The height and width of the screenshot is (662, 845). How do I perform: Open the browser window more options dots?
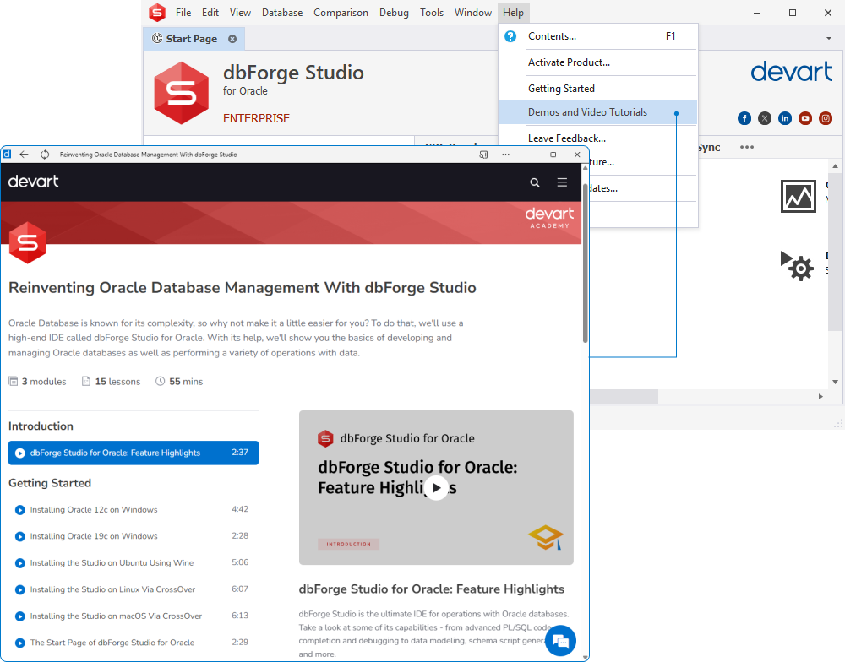coord(505,155)
